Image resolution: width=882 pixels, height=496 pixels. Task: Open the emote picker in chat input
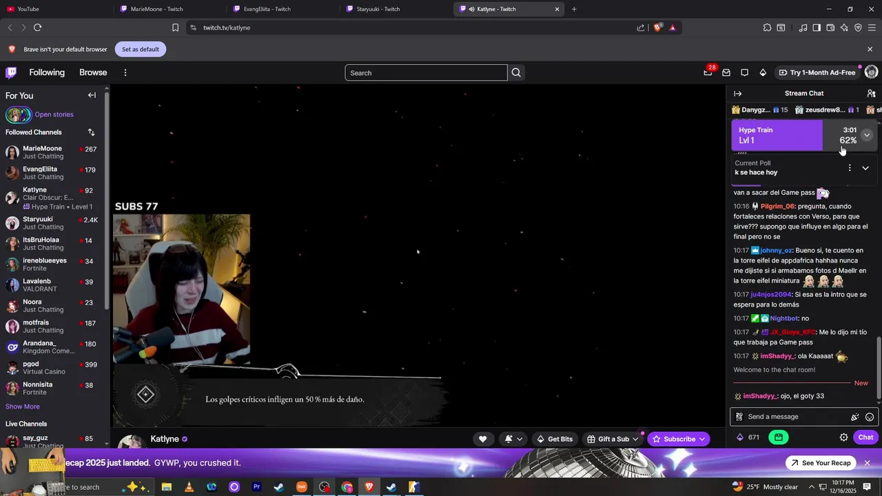pos(870,417)
